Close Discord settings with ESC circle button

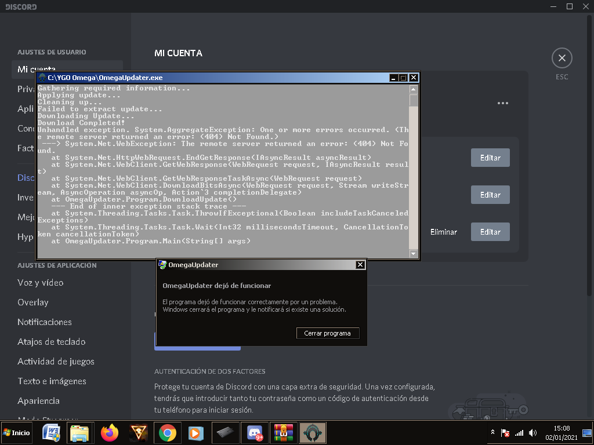(562, 58)
